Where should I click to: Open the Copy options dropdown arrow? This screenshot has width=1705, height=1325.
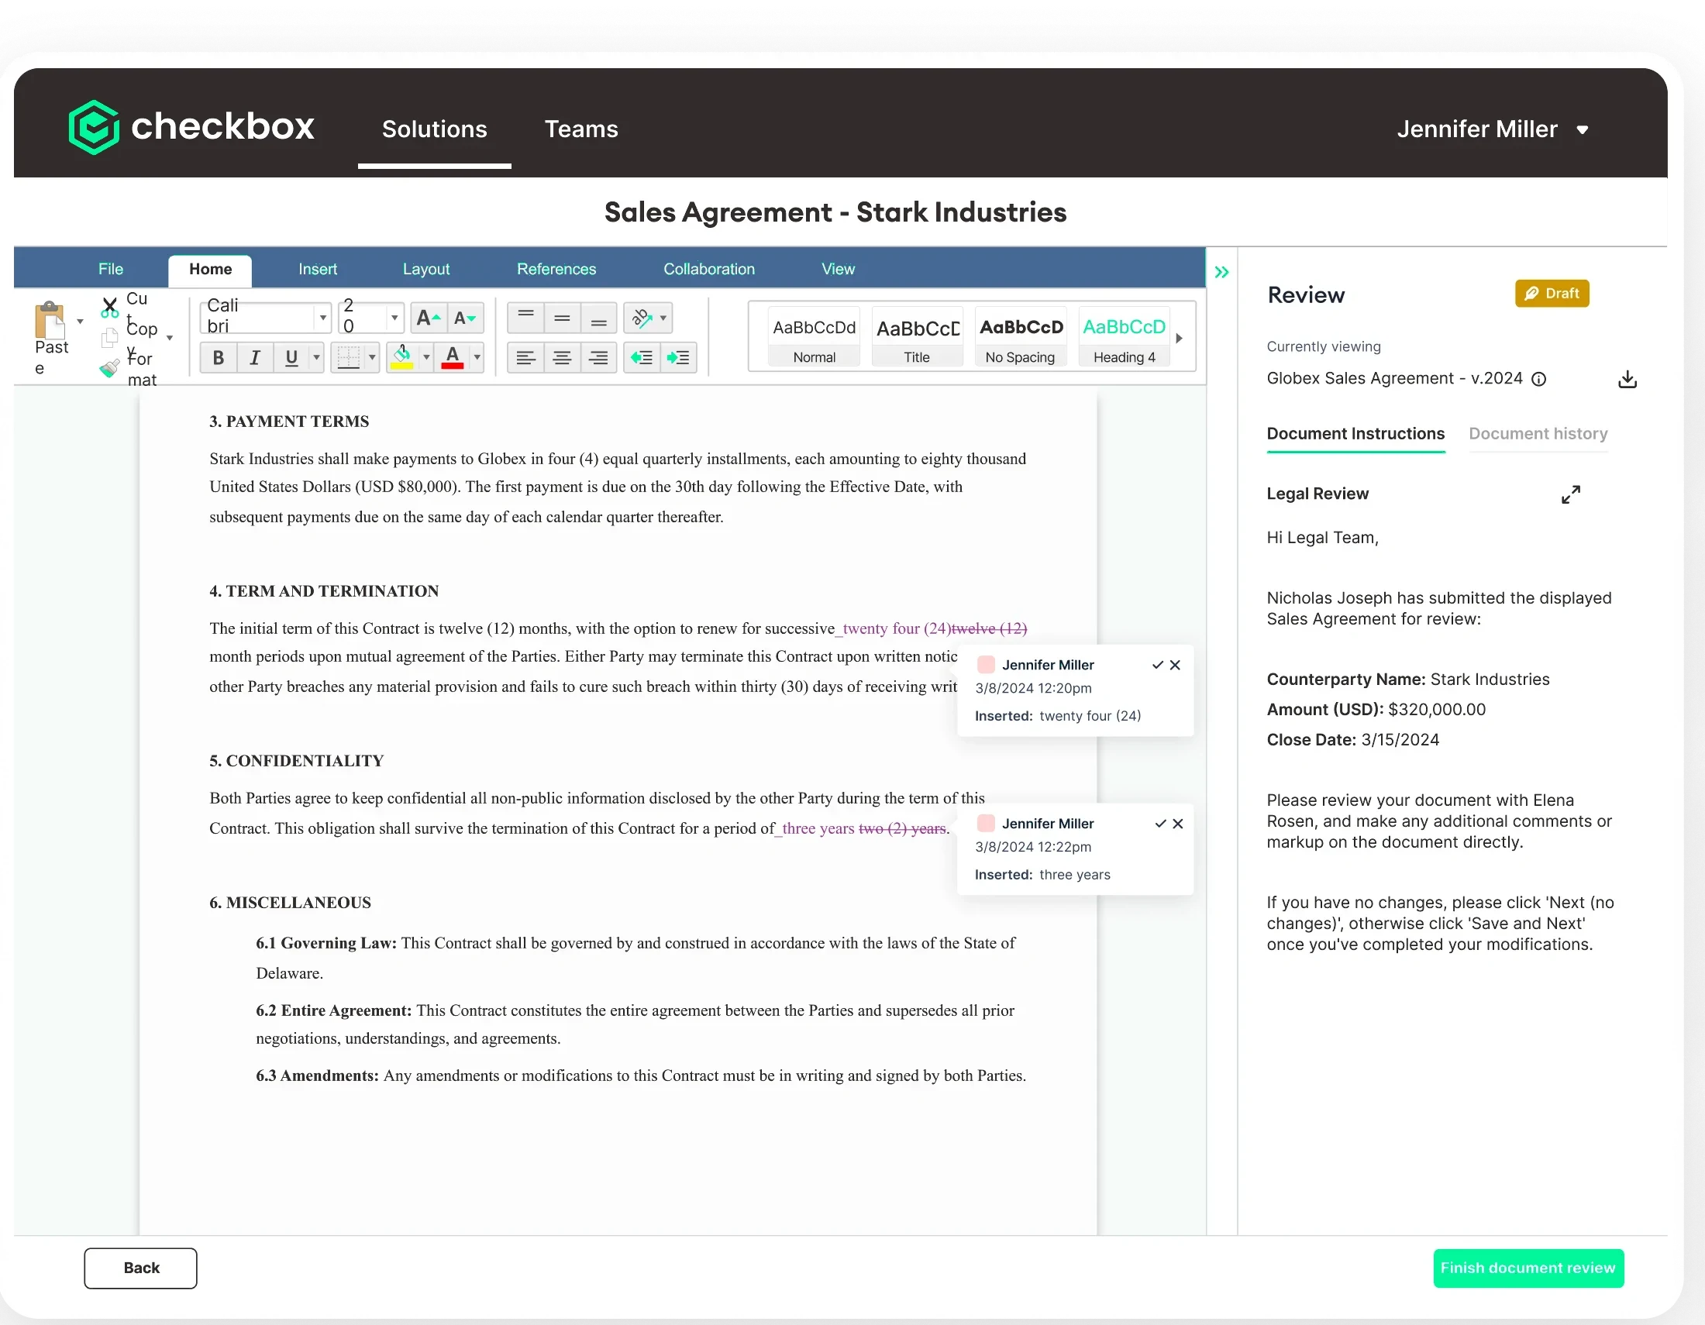(x=170, y=338)
